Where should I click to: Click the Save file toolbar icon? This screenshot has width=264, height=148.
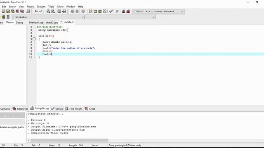(8, 12)
